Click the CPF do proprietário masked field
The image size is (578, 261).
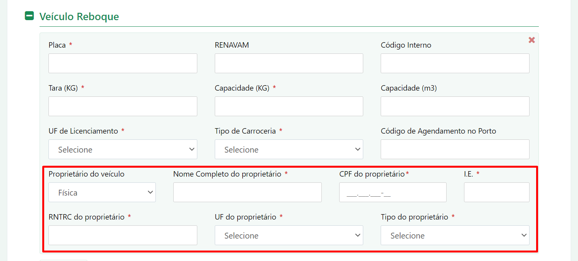(x=393, y=192)
